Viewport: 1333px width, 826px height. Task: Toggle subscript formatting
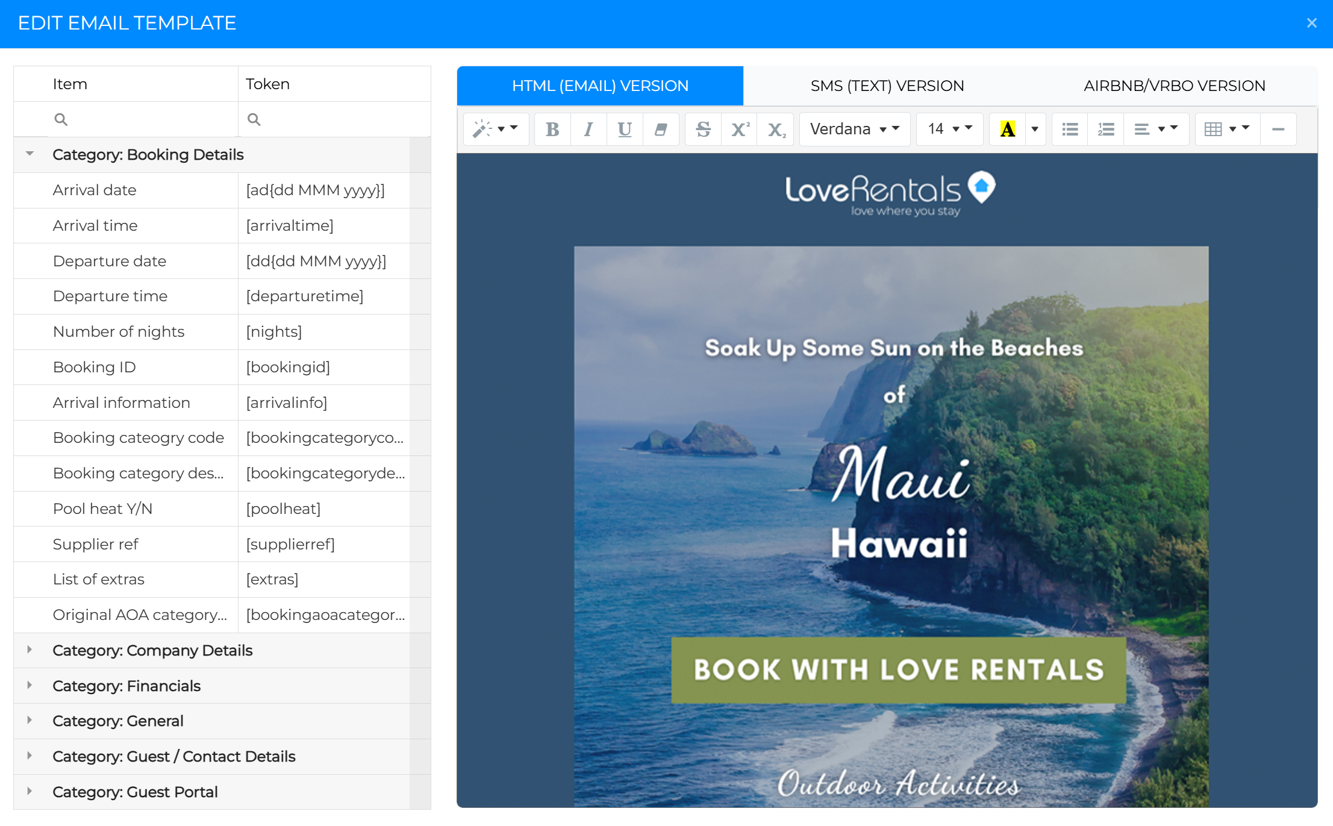776,129
